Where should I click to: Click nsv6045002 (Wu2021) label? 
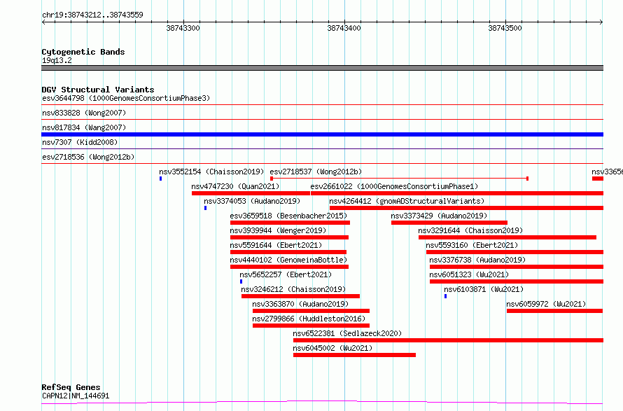332,348
